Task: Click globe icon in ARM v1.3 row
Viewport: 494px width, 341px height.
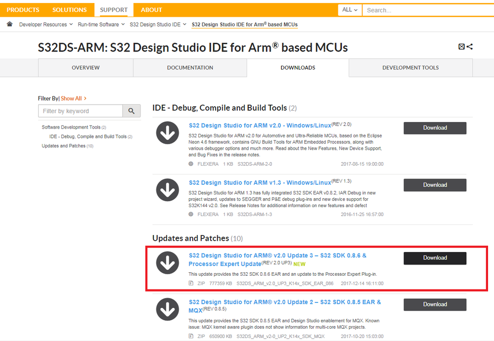Action: [x=191, y=214]
